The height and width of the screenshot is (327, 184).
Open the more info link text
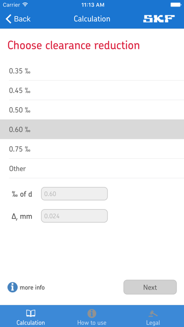point(32,288)
